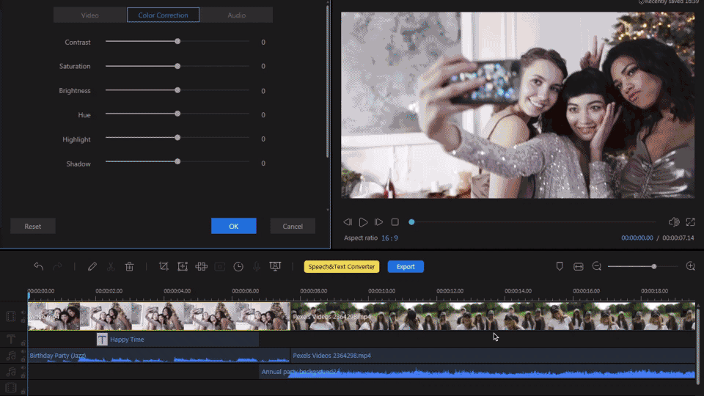
Task: Open the preview volume control
Action: point(674,221)
